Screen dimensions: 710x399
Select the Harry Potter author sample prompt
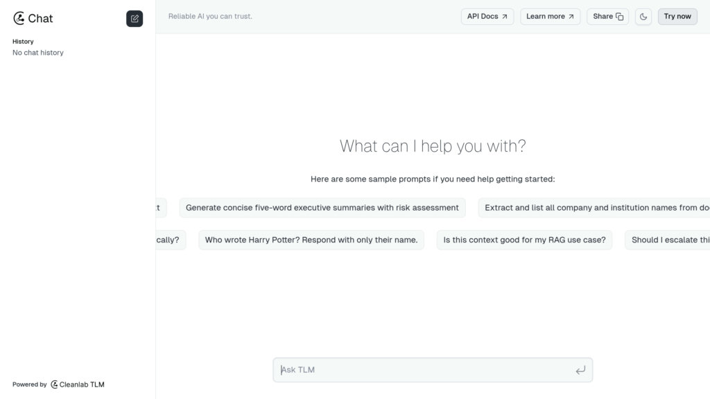tap(311, 240)
